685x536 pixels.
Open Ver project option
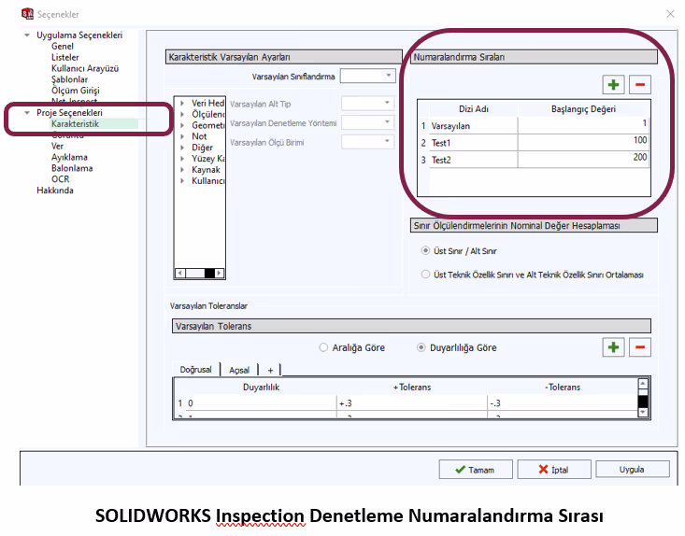pyautogui.click(x=57, y=147)
